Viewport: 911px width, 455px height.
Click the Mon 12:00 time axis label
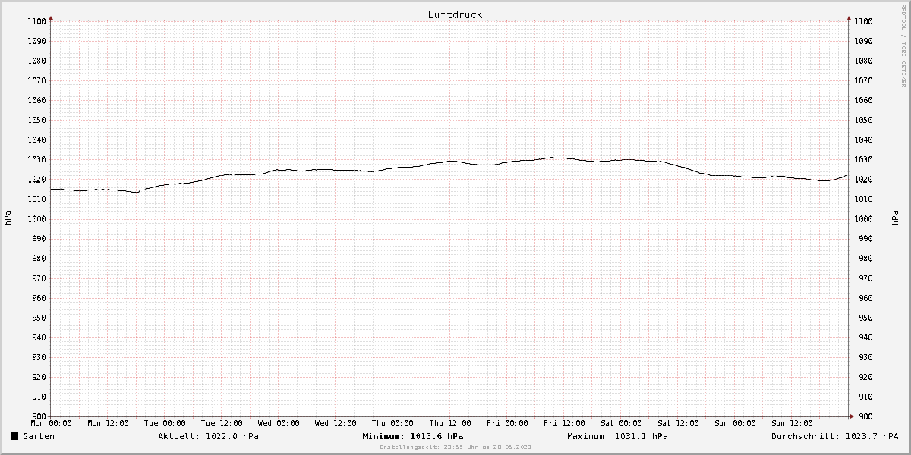108,423
